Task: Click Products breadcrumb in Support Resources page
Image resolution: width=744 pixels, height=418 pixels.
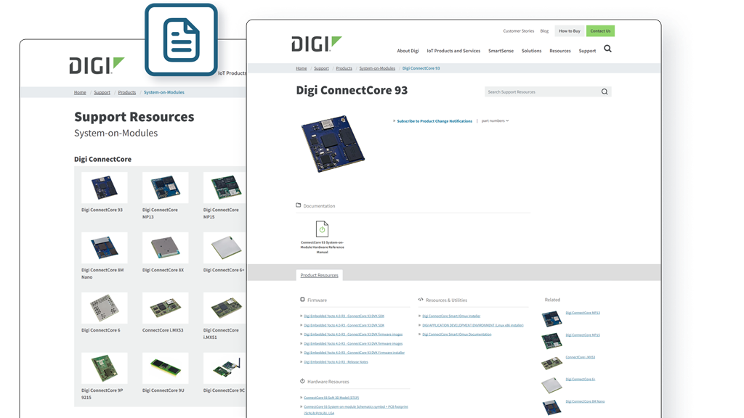Action: pos(126,92)
